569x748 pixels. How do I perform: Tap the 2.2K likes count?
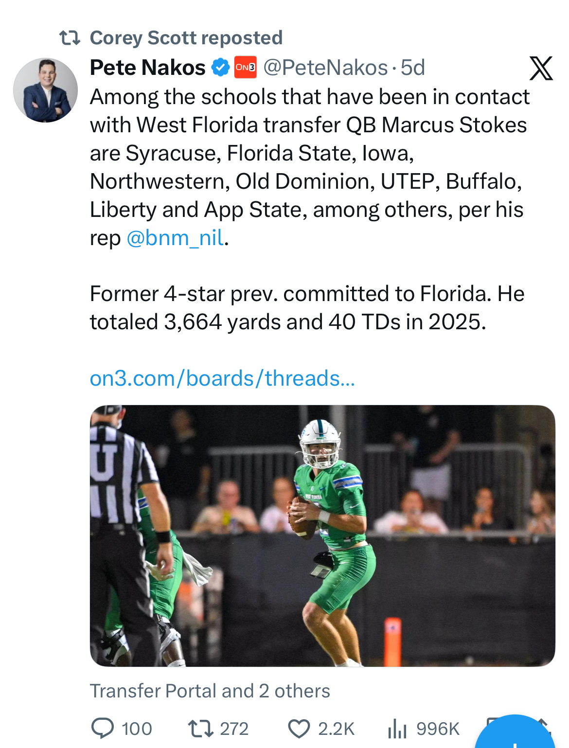point(336,729)
